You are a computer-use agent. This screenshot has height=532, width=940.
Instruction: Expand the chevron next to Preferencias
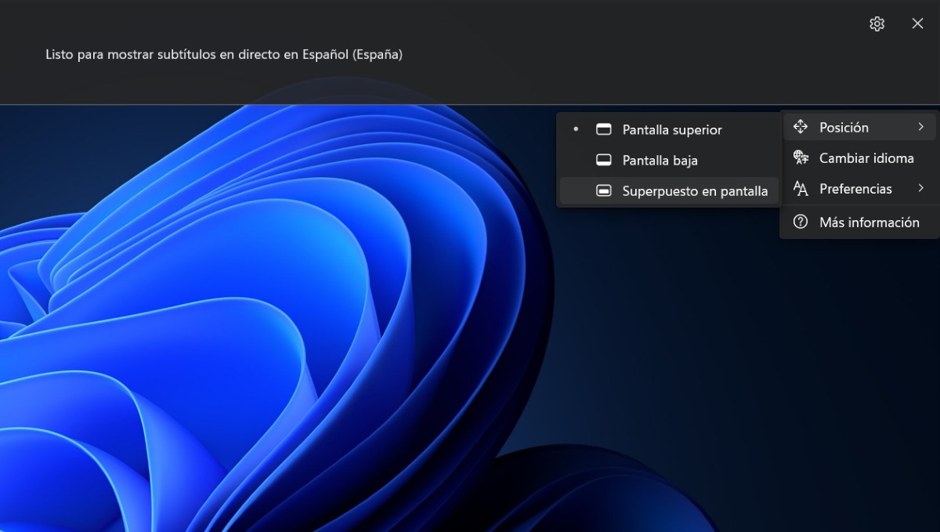[921, 189]
